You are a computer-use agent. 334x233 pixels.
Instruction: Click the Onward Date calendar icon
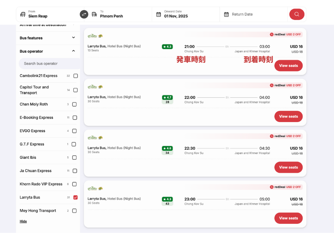(x=158, y=14)
